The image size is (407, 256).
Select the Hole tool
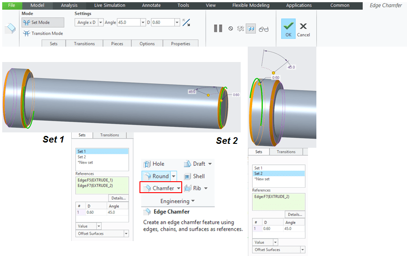154,164
